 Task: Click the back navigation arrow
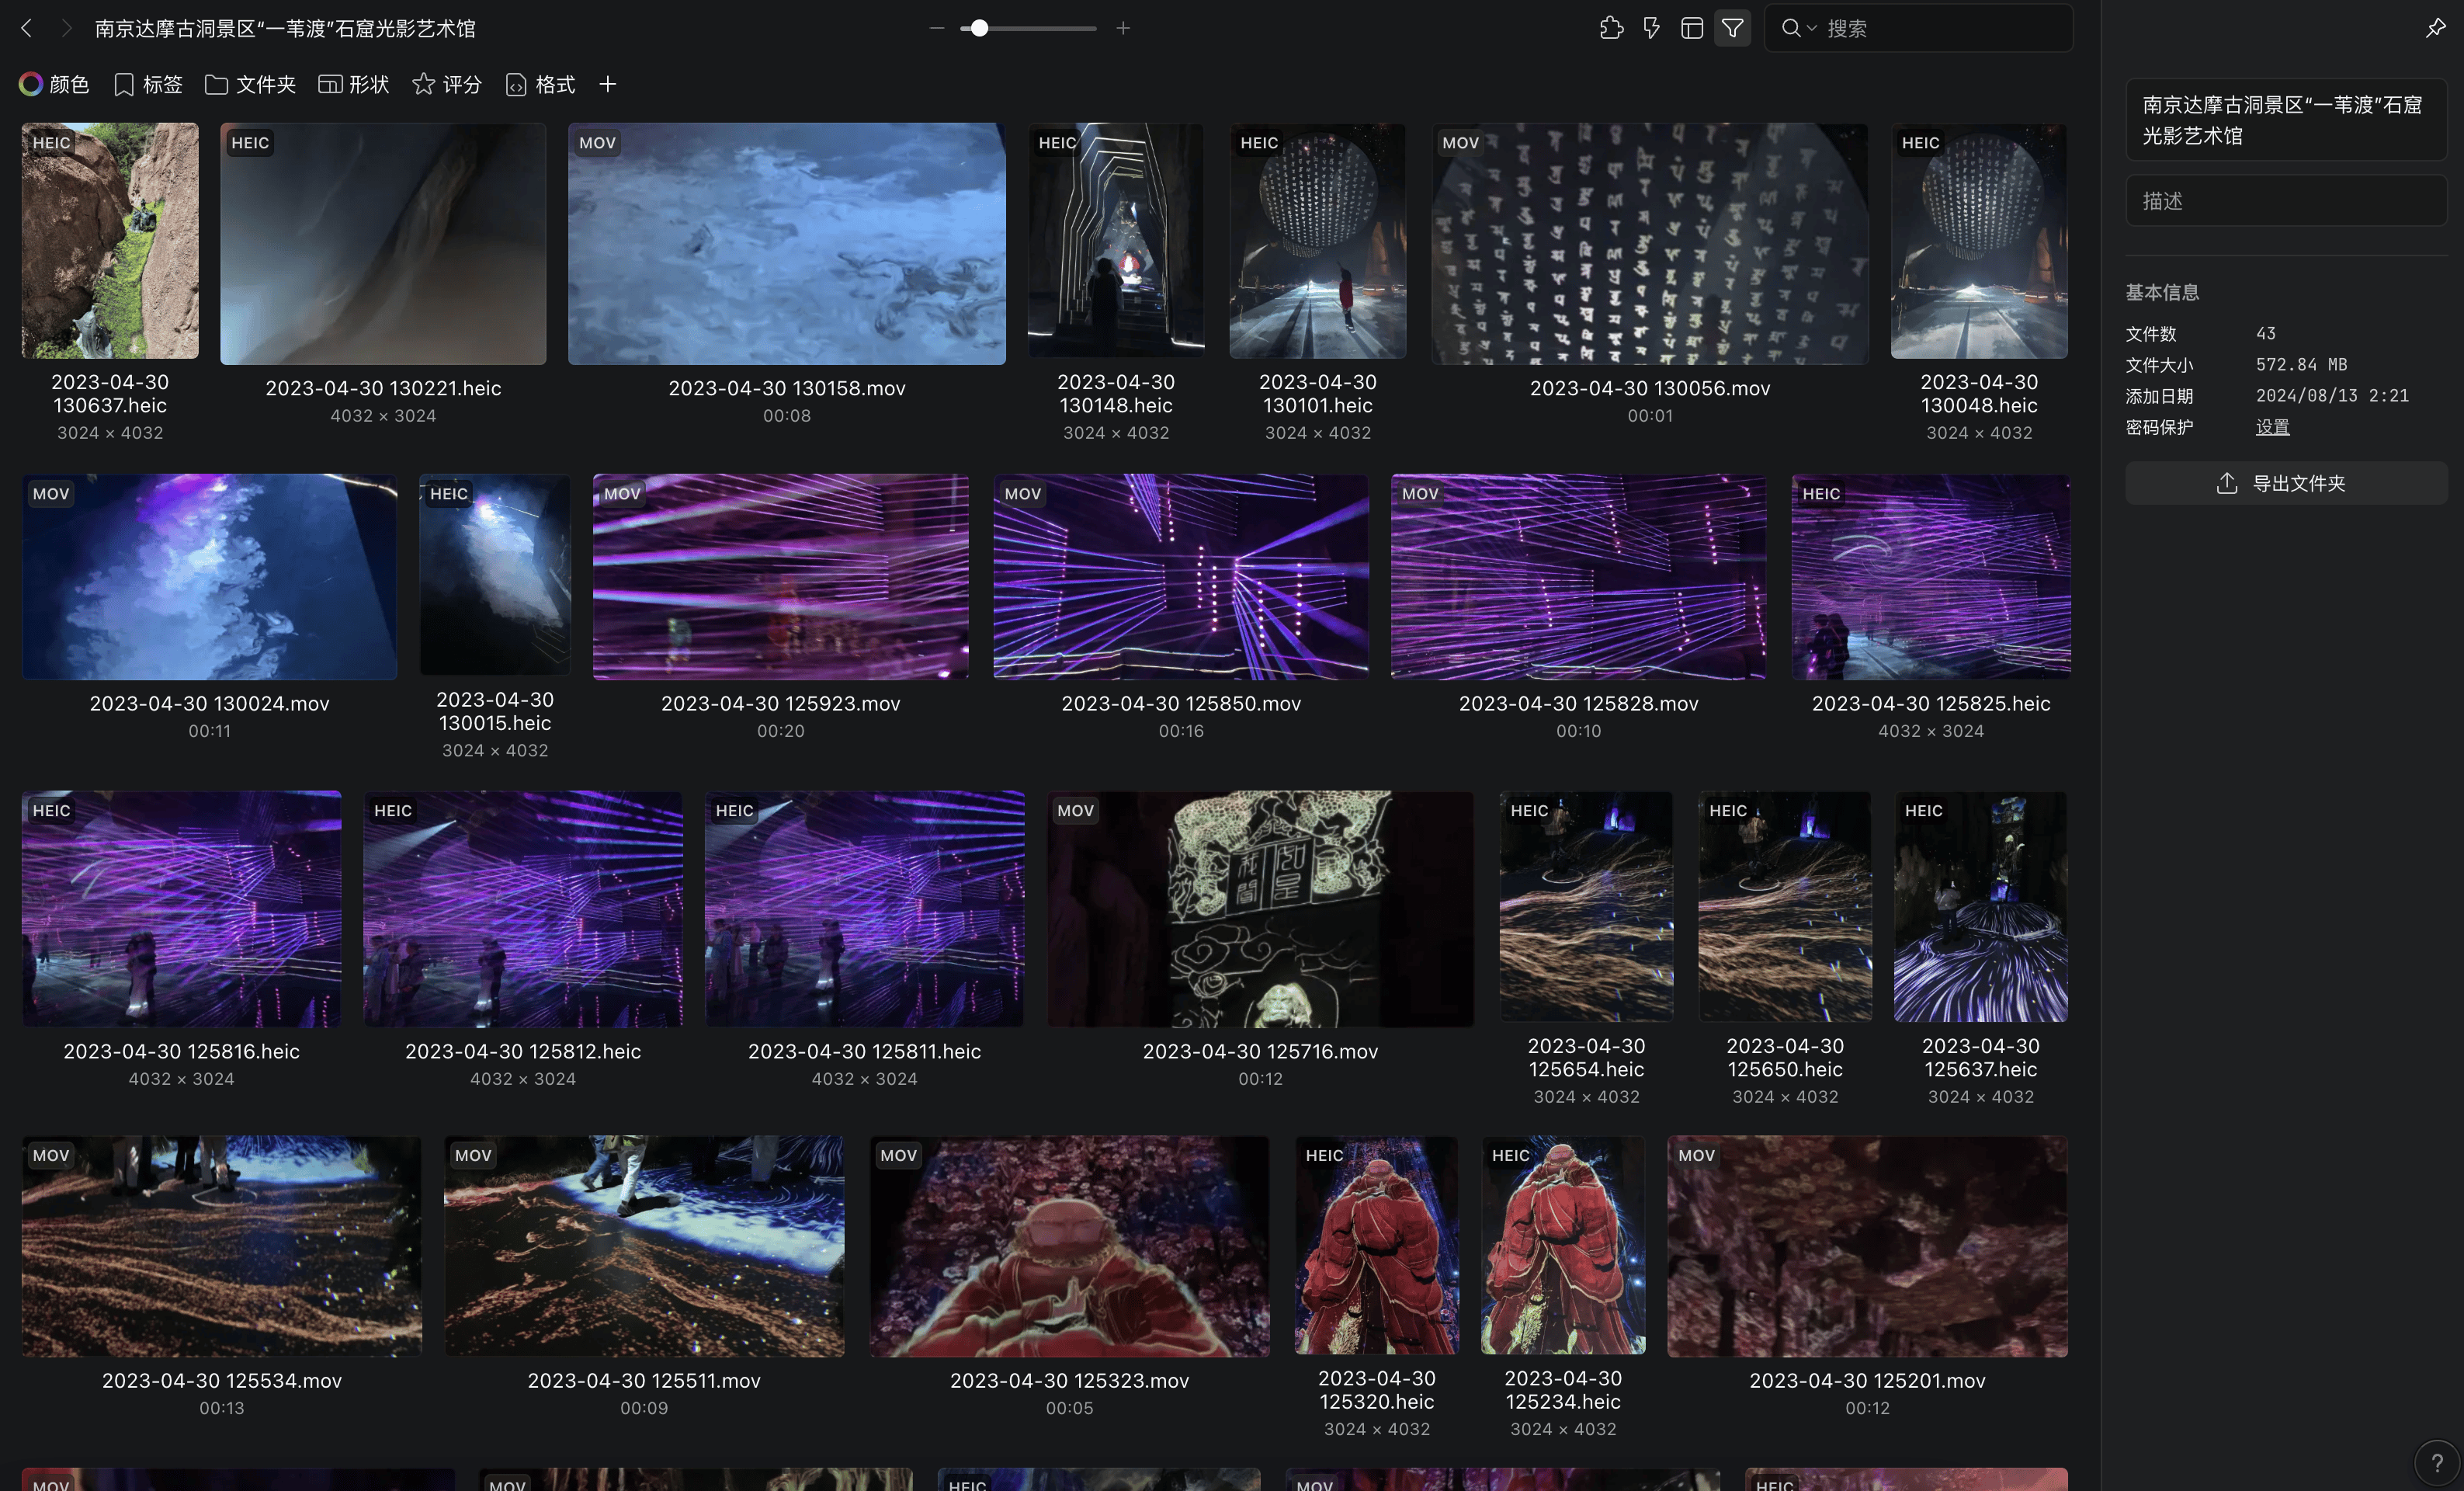[27, 28]
